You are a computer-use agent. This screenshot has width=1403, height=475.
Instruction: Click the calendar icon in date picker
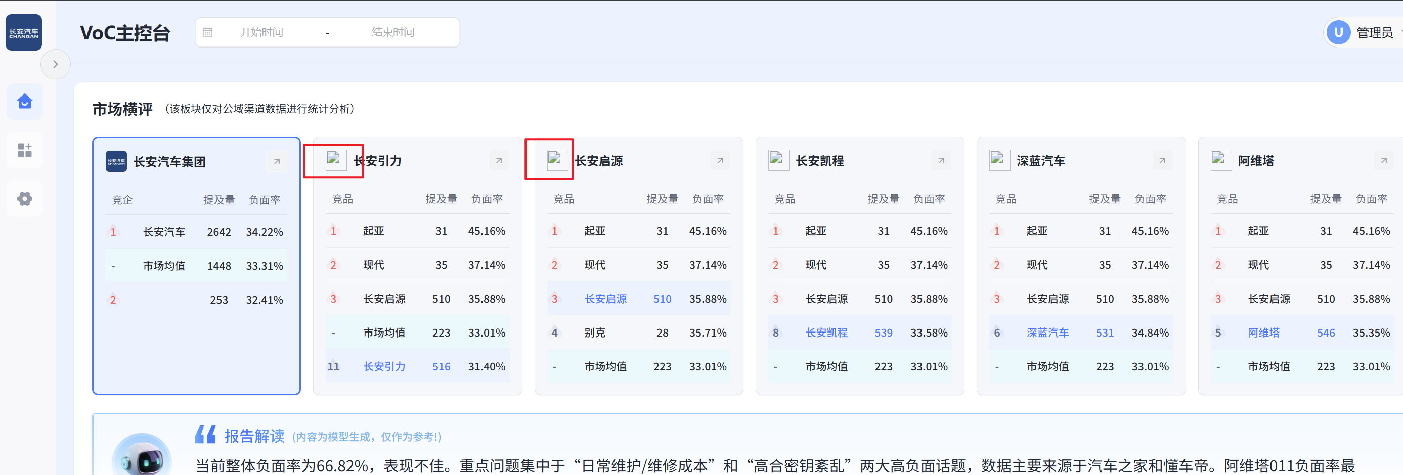pos(207,33)
